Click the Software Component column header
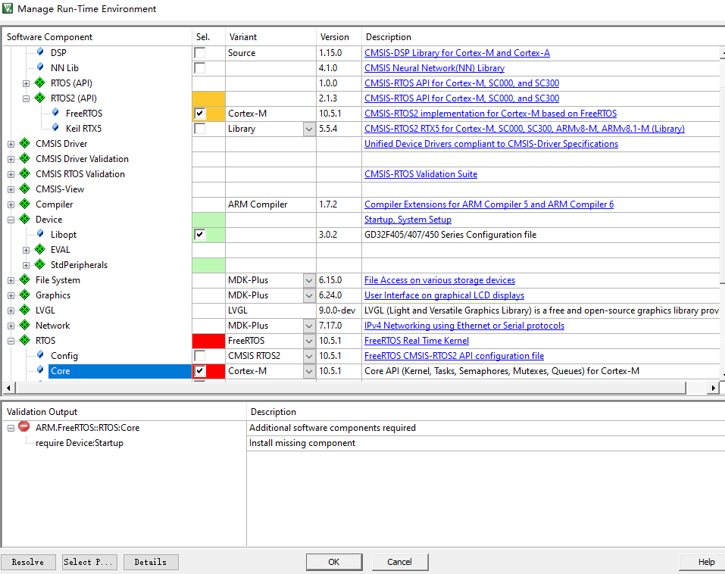Screen dimensions: 725x574 point(97,37)
